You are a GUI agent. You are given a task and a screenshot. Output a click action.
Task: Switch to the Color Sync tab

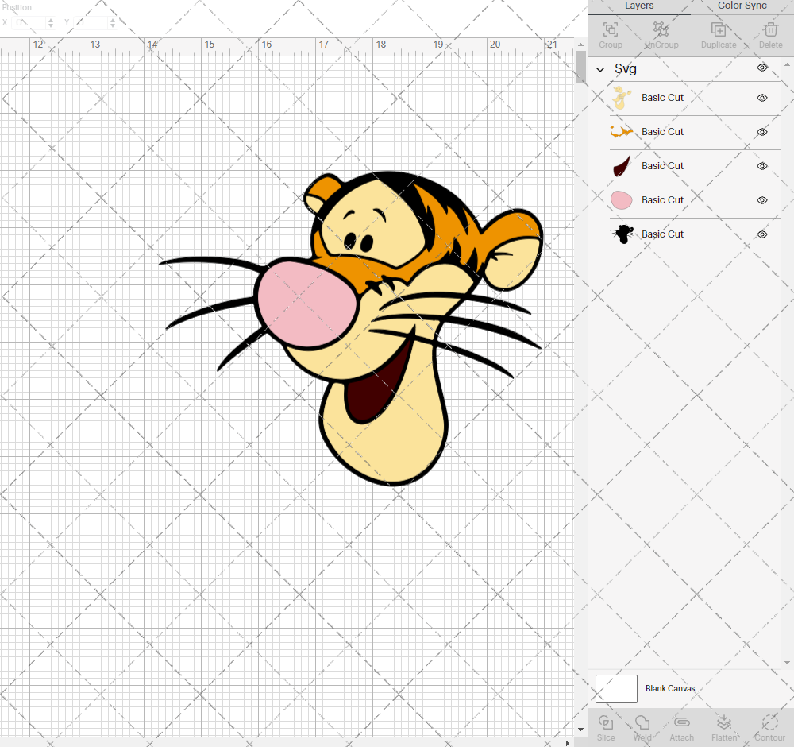pos(742,6)
